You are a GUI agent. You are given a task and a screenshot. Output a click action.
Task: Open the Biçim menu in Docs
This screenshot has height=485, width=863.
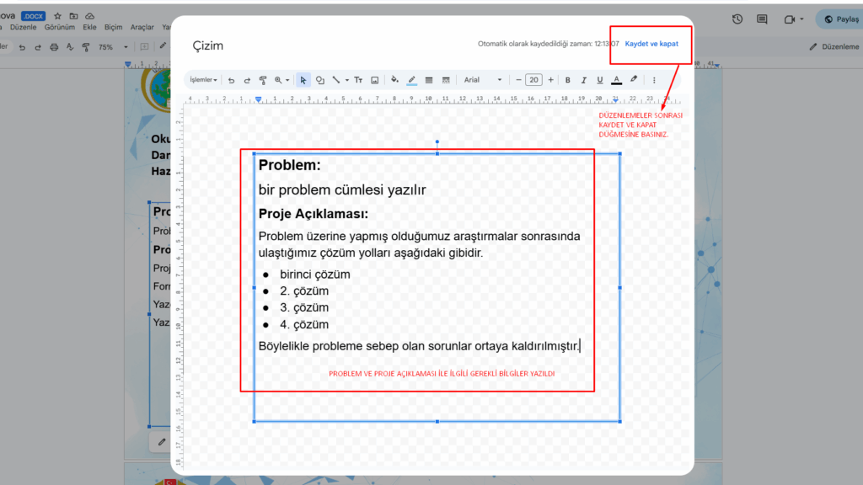point(114,27)
